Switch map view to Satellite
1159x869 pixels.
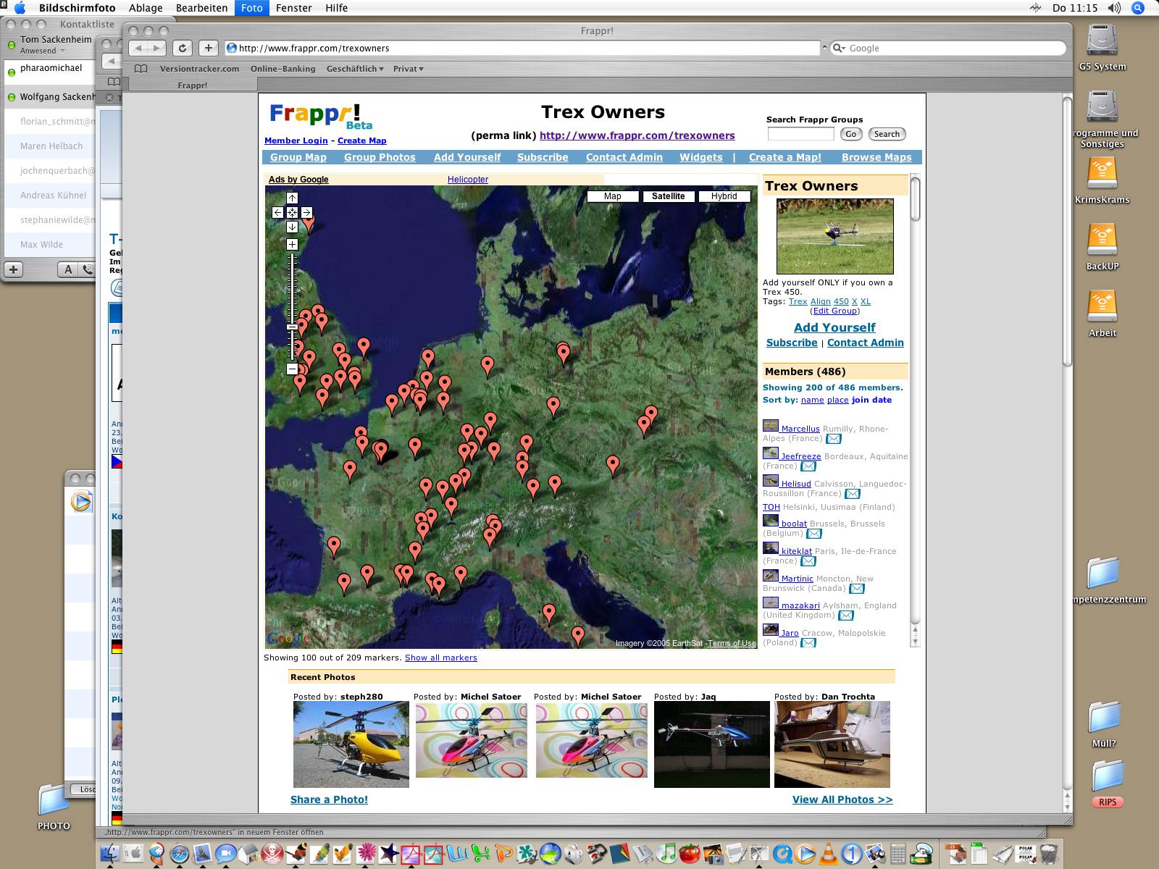pos(669,196)
